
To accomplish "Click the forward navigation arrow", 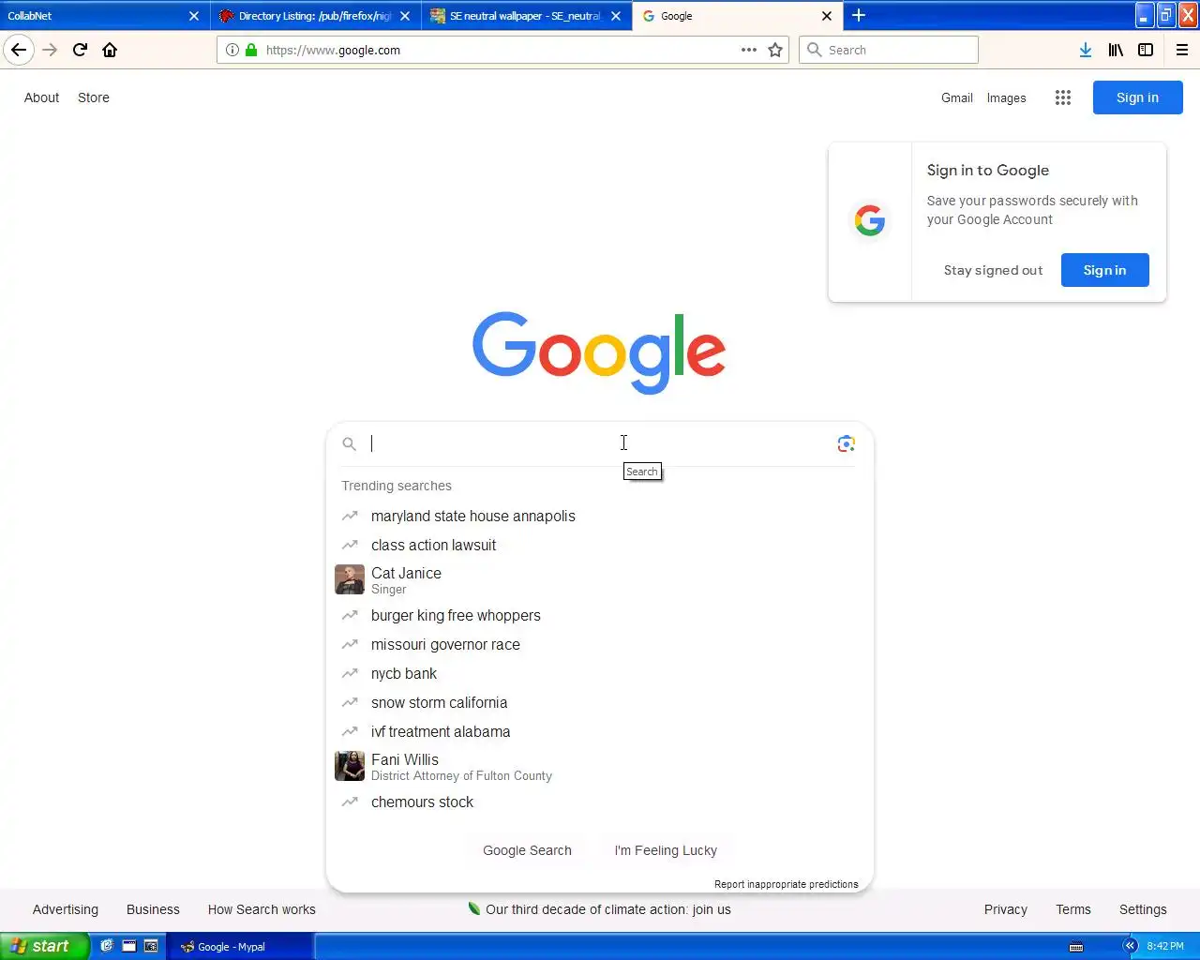I will tap(51, 50).
